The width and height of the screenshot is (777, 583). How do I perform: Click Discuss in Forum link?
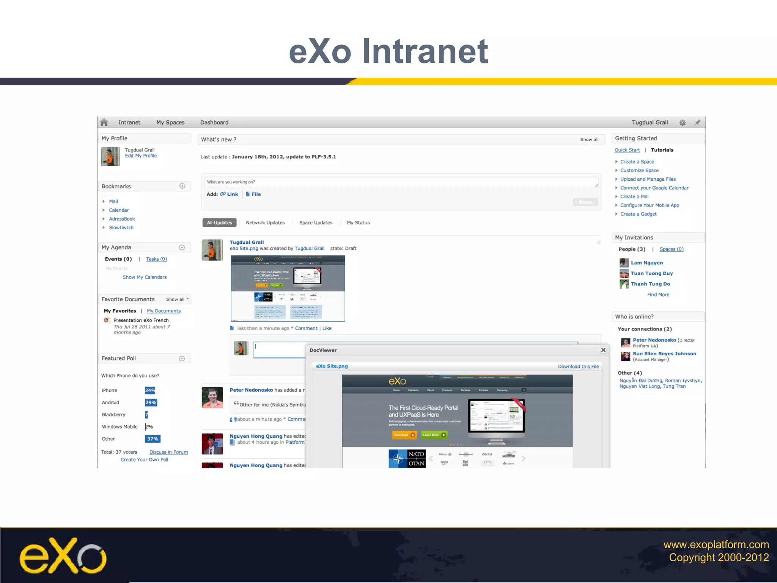point(168,452)
